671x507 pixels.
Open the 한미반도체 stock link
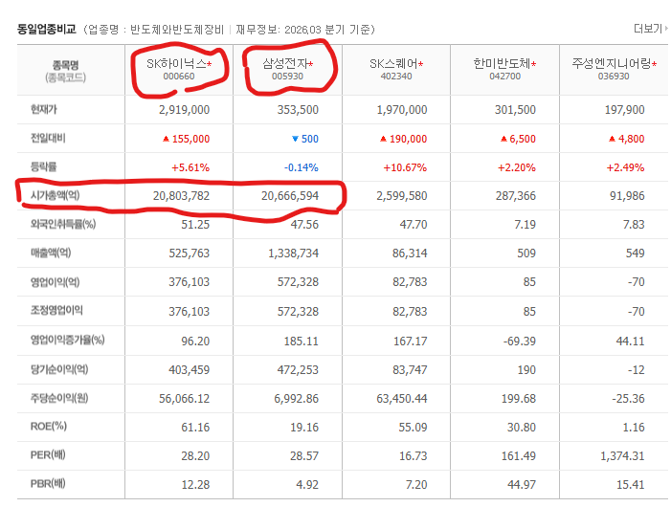pyautogui.click(x=502, y=64)
